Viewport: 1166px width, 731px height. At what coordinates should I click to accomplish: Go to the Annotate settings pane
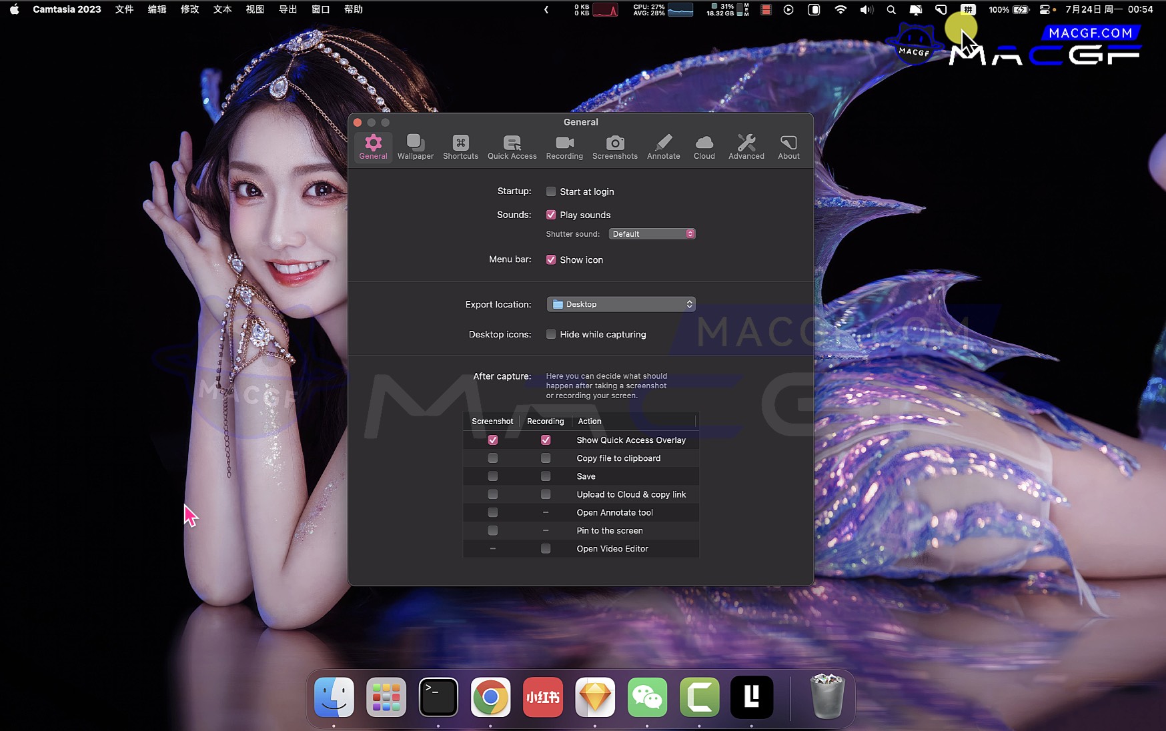(663, 147)
